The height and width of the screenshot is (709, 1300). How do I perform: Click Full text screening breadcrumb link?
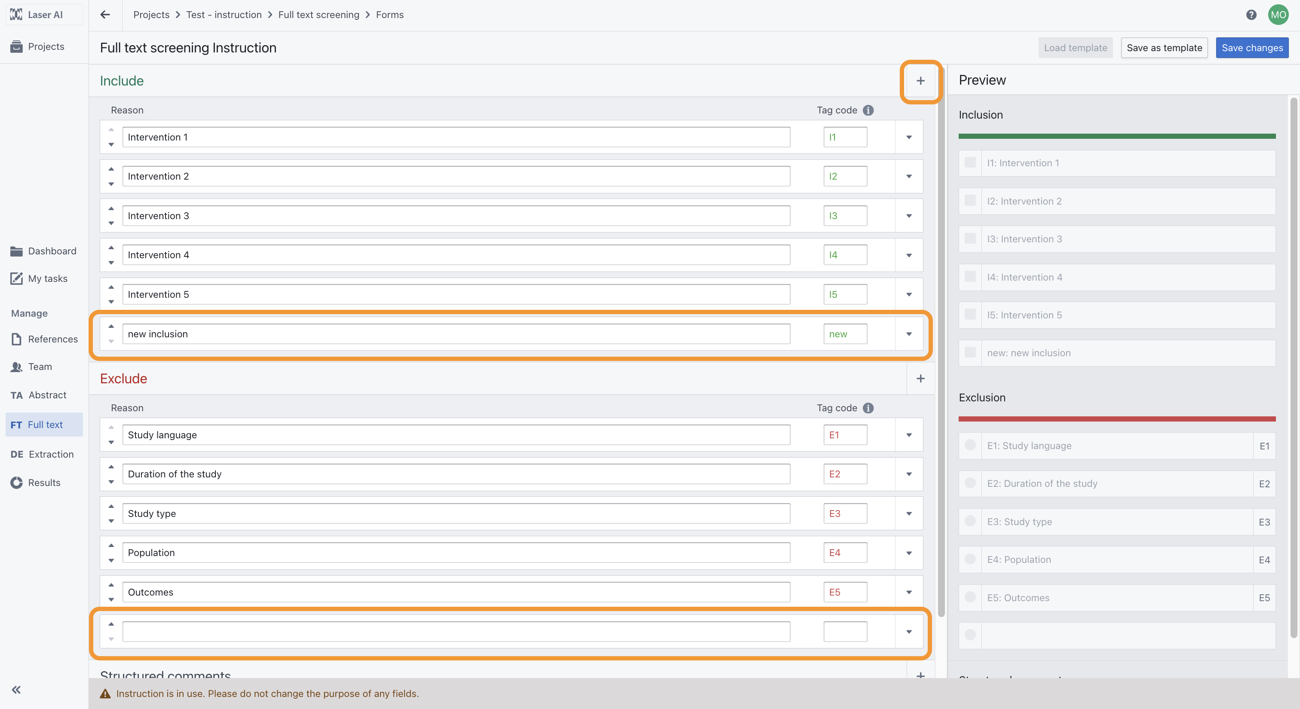click(x=319, y=15)
